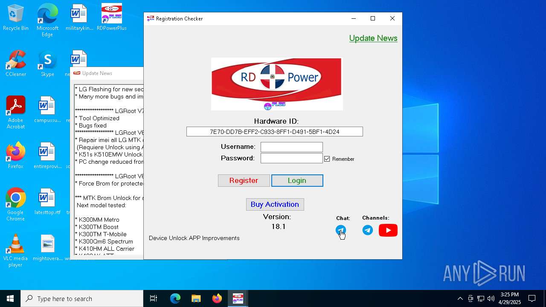
Task: Click the Username input field
Action: [292, 147]
